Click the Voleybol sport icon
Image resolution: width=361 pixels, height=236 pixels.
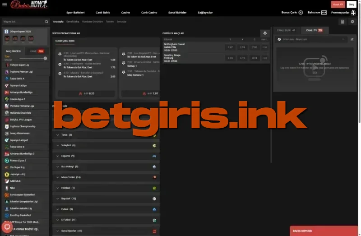point(154,145)
